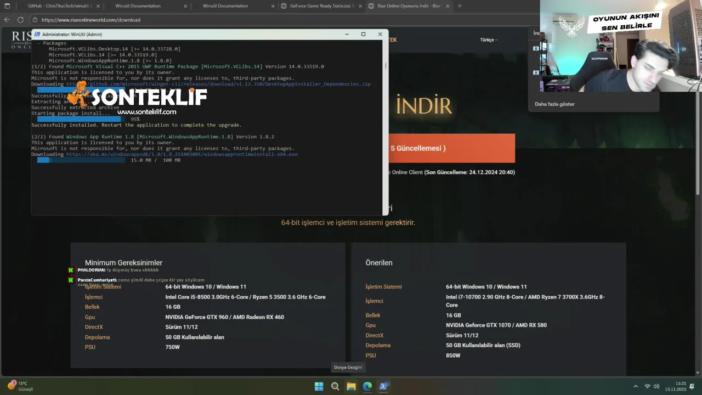Click the scrollbar down arrow of the page
The image size is (702, 395).
(698, 373)
